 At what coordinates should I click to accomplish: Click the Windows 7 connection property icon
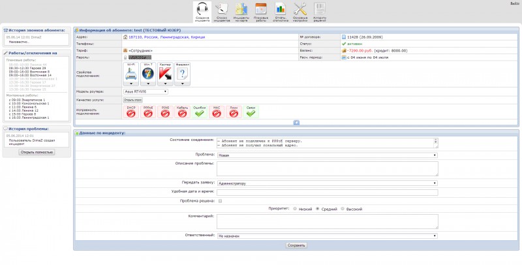[148, 73]
